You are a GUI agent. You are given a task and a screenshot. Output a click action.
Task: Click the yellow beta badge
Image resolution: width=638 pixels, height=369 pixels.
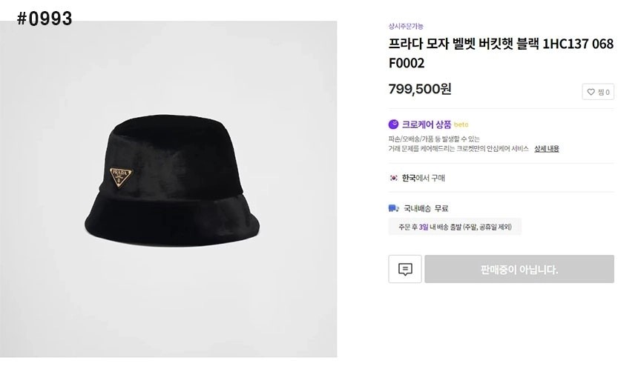click(x=461, y=124)
